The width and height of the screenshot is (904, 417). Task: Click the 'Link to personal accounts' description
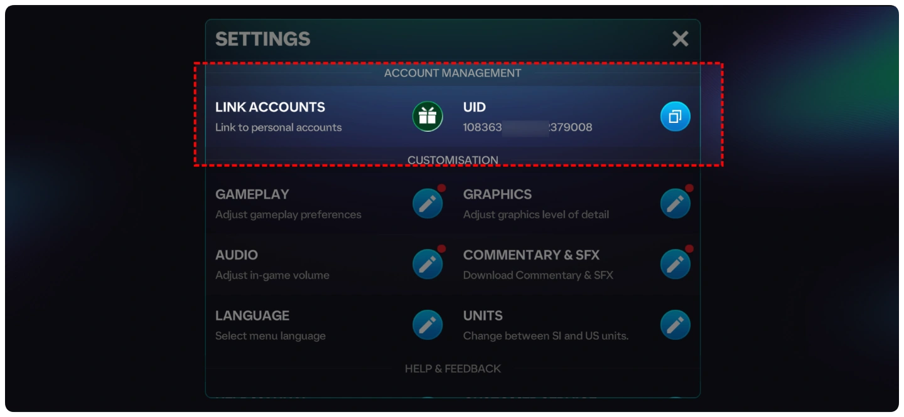[278, 127]
